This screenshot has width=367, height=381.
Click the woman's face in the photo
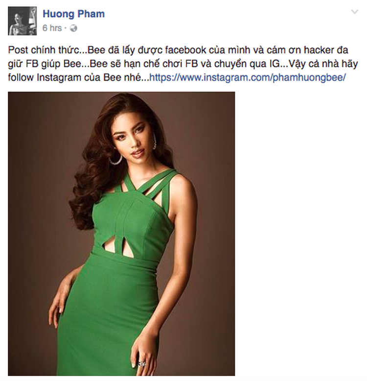[132, 141]
